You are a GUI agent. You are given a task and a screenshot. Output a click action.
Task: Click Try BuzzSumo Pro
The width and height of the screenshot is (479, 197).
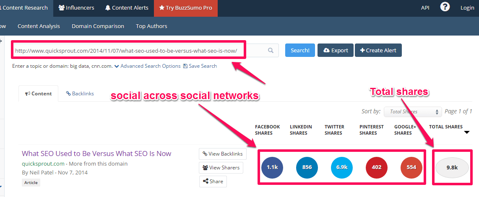coord(186,8)
